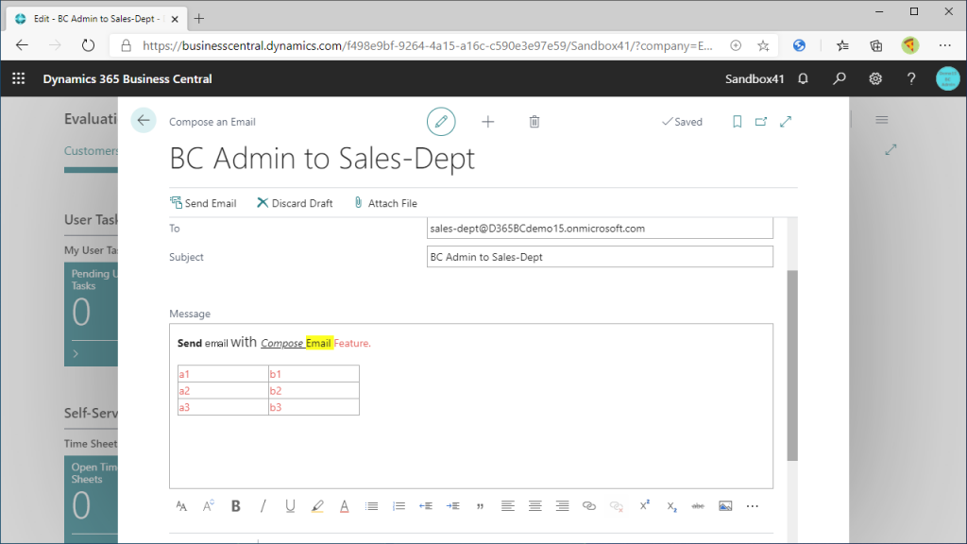Open the user account avatar menu

point(947,78)
